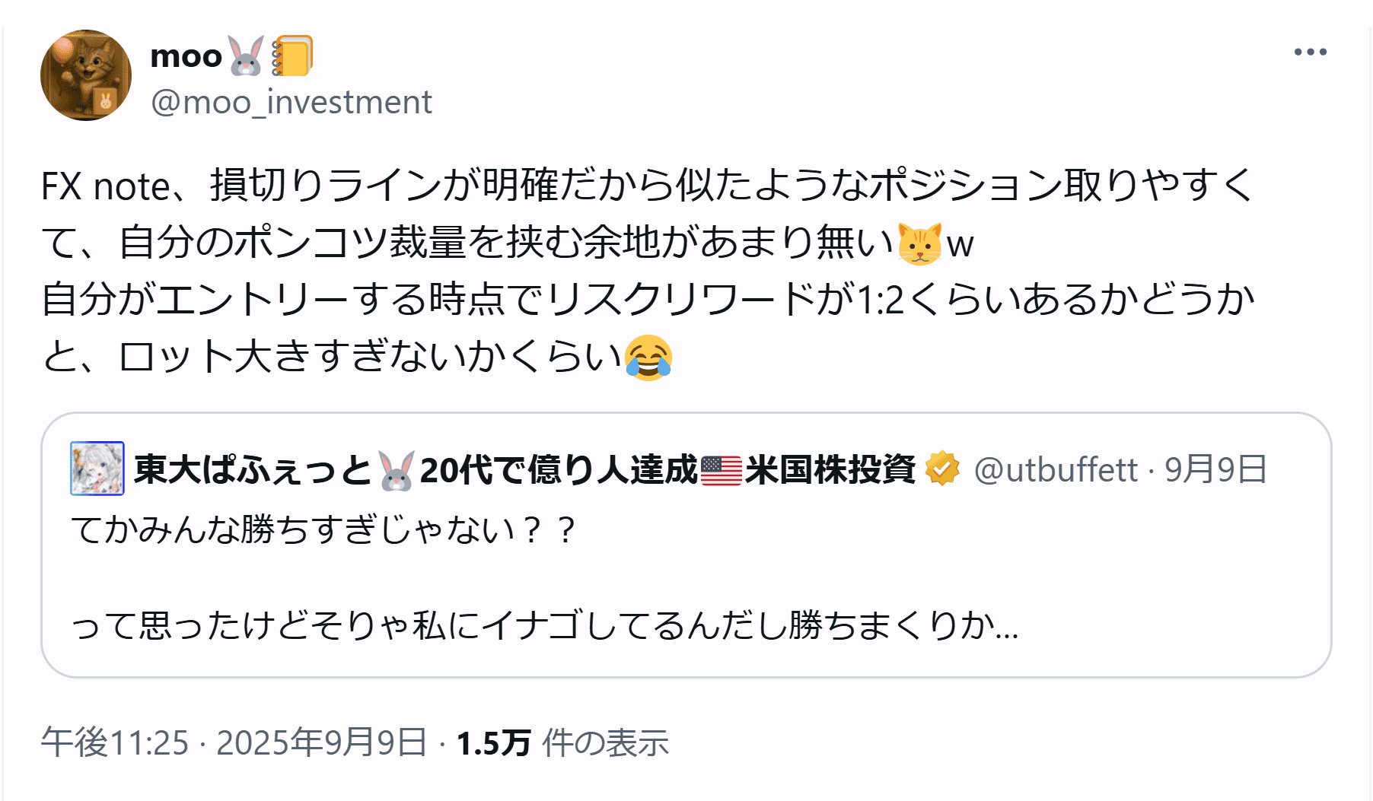Open the three-dot more options menu

pyautogui.click(x=1310, y=52)
